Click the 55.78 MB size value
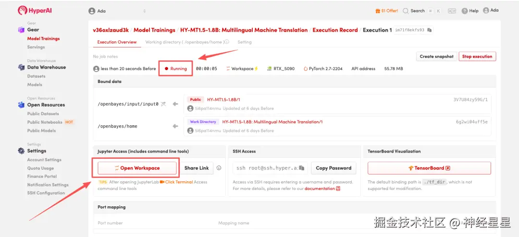This screenshot has height=237, width=519. (x=394, y=69)
